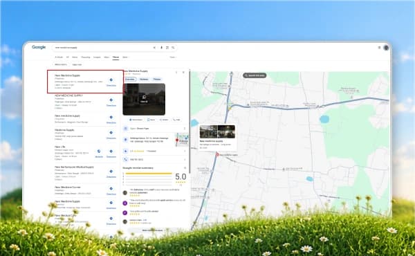Get directions to uppercase NEW MEDICINE SUPPLY listing
415x256 pixels.
click(x=111, y=102)
